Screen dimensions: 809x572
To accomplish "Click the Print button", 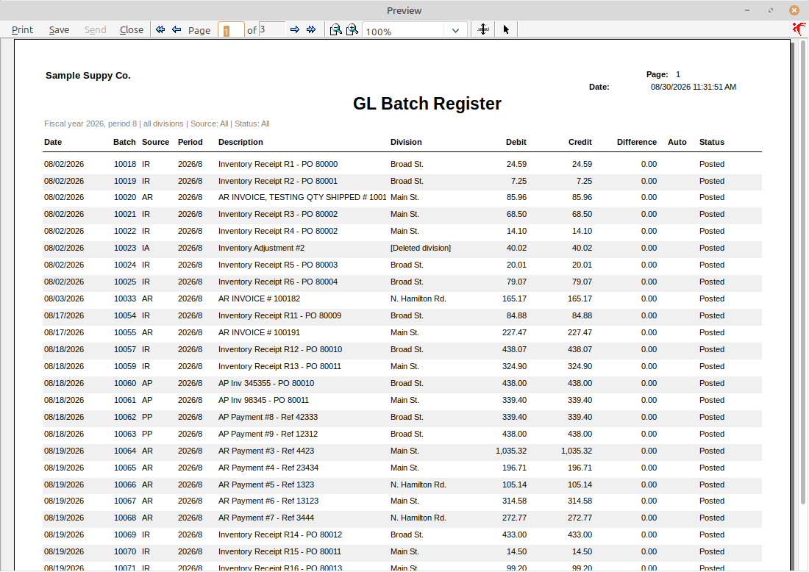I will pos(22,30).
